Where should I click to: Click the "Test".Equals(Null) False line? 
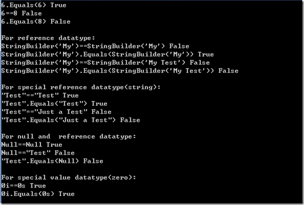(x=52, y=161)
